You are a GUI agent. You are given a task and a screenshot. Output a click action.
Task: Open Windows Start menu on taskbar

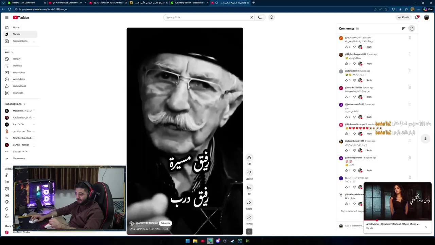coord(188,241)
